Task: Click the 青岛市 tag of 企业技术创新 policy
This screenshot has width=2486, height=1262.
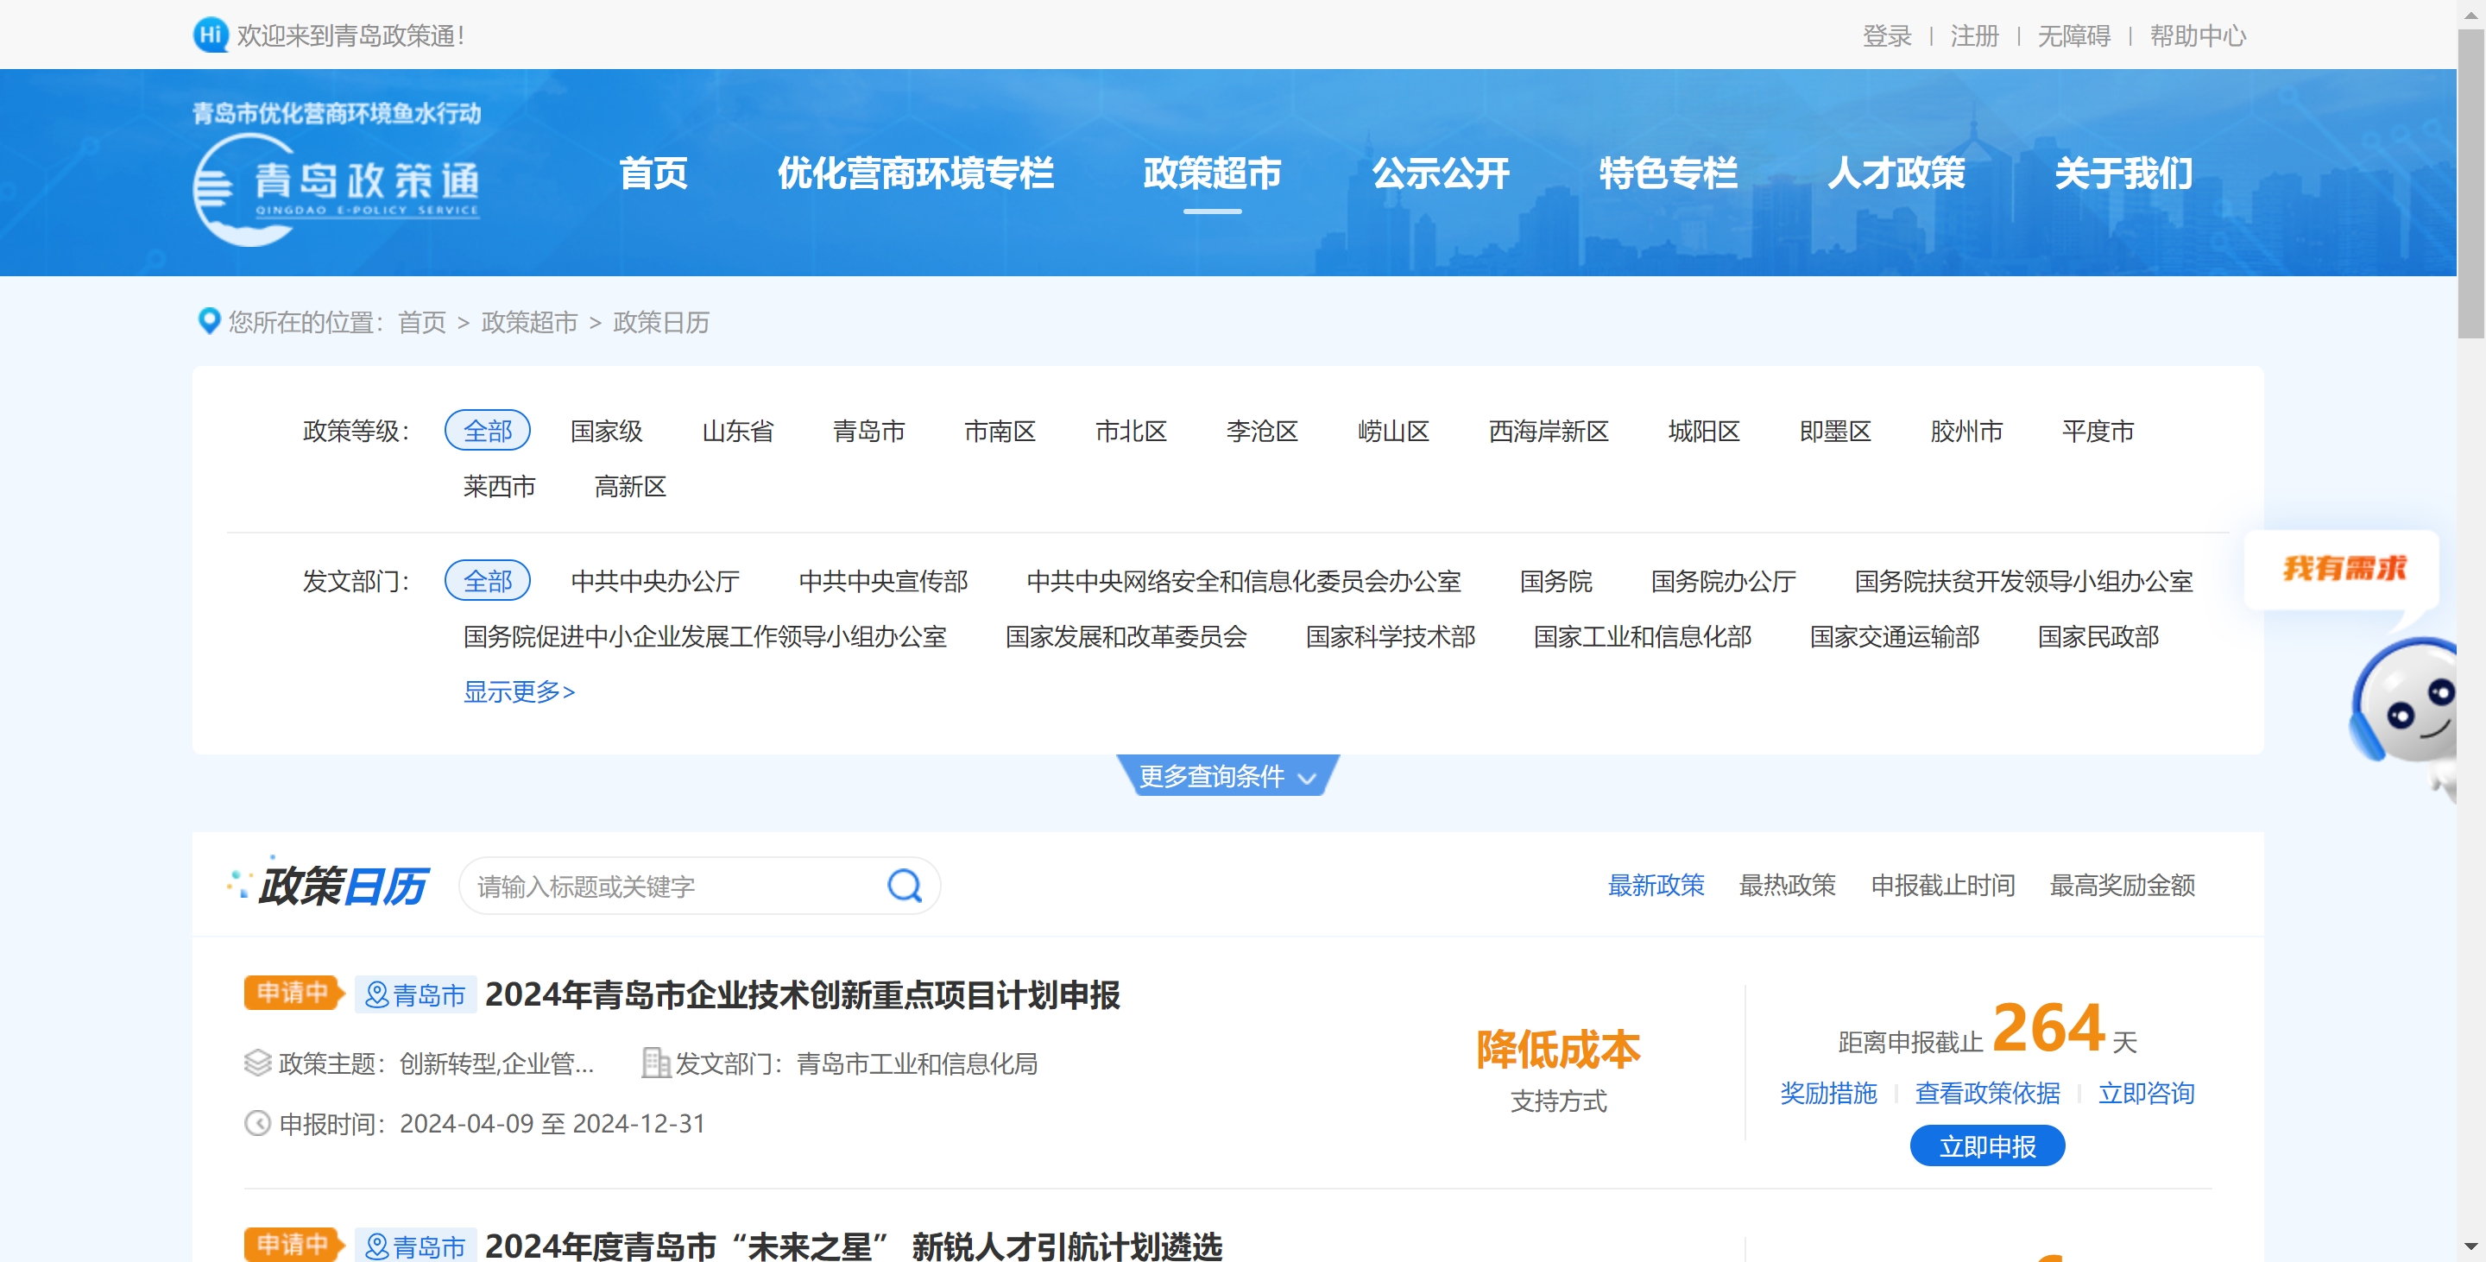Action: pyautogui.click(x=416, y=994)
